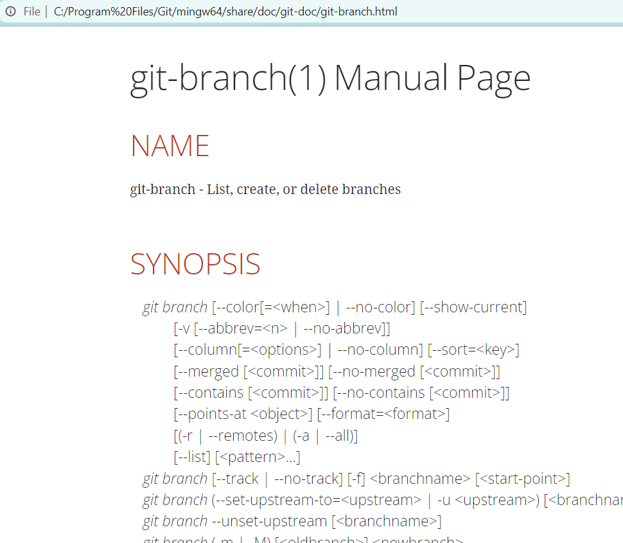Click the "[--track | --no-track]" option text
The width and height of the screenshot is (623, 543).
277,479
